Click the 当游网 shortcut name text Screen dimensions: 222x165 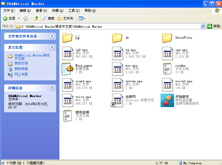[131, 97]
